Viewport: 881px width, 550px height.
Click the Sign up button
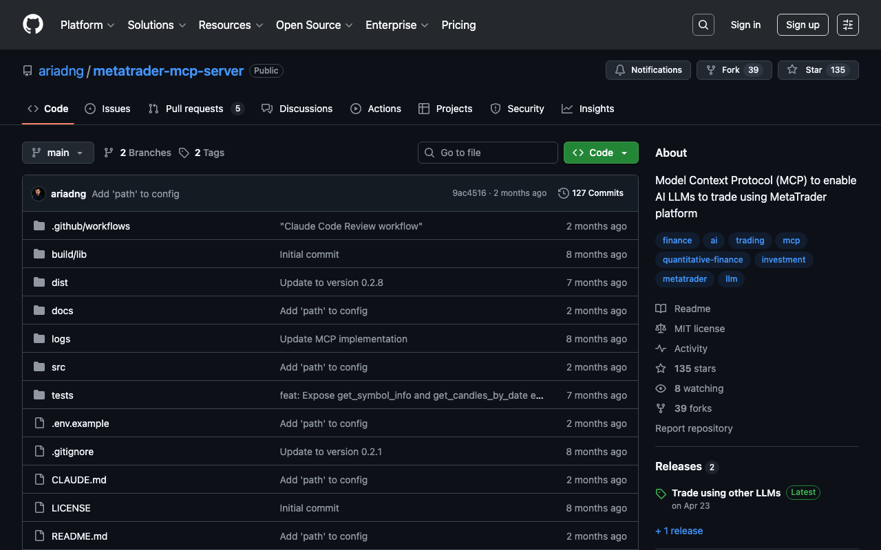803,25
